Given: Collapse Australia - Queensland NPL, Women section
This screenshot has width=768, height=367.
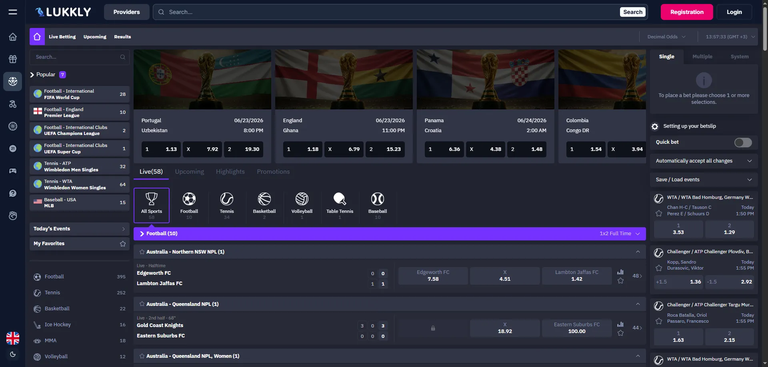Looking at the screenshot, I should click(638, 356).
